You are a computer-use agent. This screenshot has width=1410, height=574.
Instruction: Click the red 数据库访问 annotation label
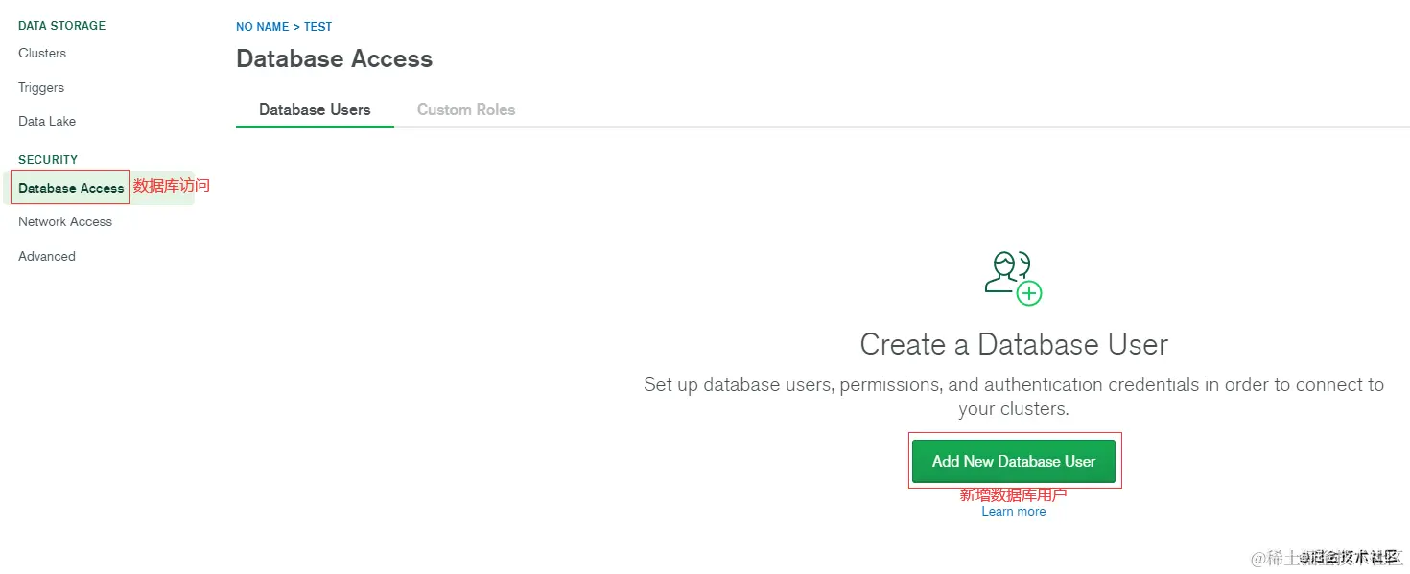171,186
